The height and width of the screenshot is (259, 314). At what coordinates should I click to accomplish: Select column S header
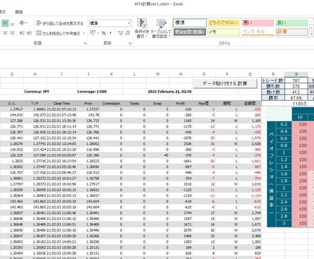tap(296, 74)
